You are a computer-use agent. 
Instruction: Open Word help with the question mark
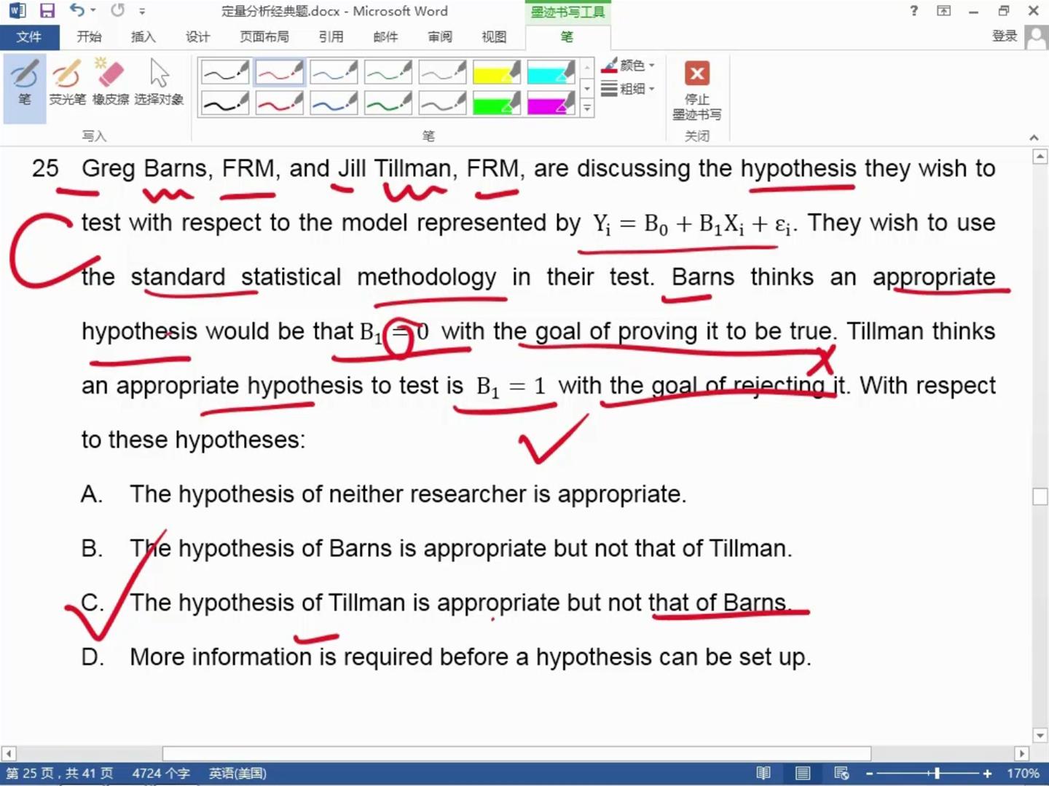tap(914, 11)
